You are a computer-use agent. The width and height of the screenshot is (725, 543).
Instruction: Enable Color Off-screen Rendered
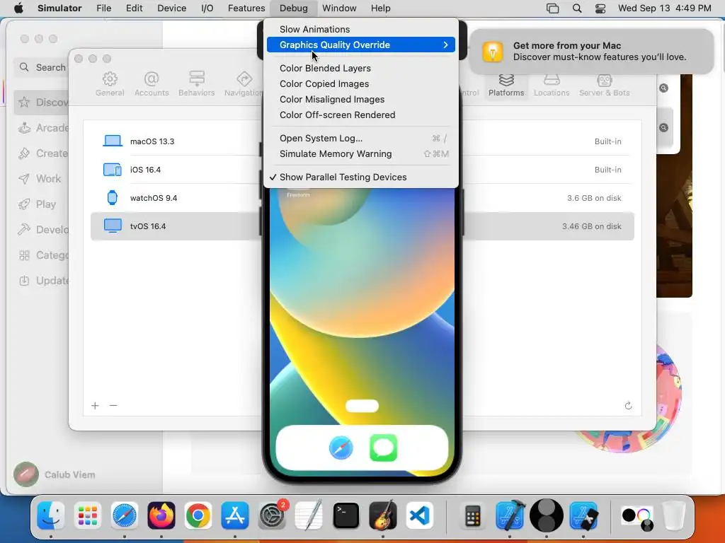click(360, 115)
